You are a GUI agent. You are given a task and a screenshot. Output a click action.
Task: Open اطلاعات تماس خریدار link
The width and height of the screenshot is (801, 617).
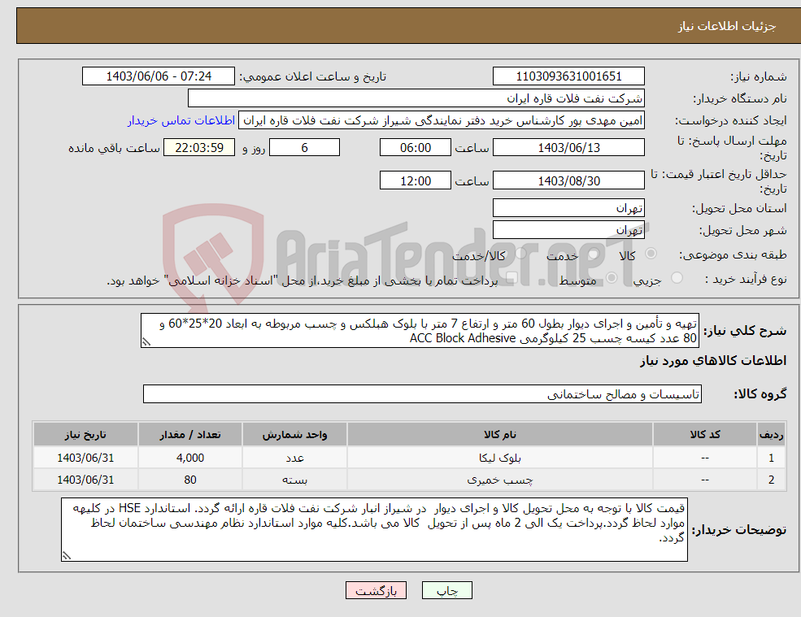point(181,120)
